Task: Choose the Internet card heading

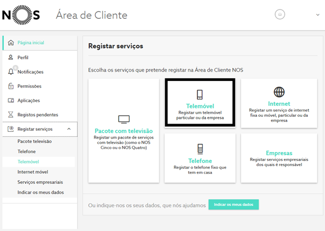Action: [279, 104]
